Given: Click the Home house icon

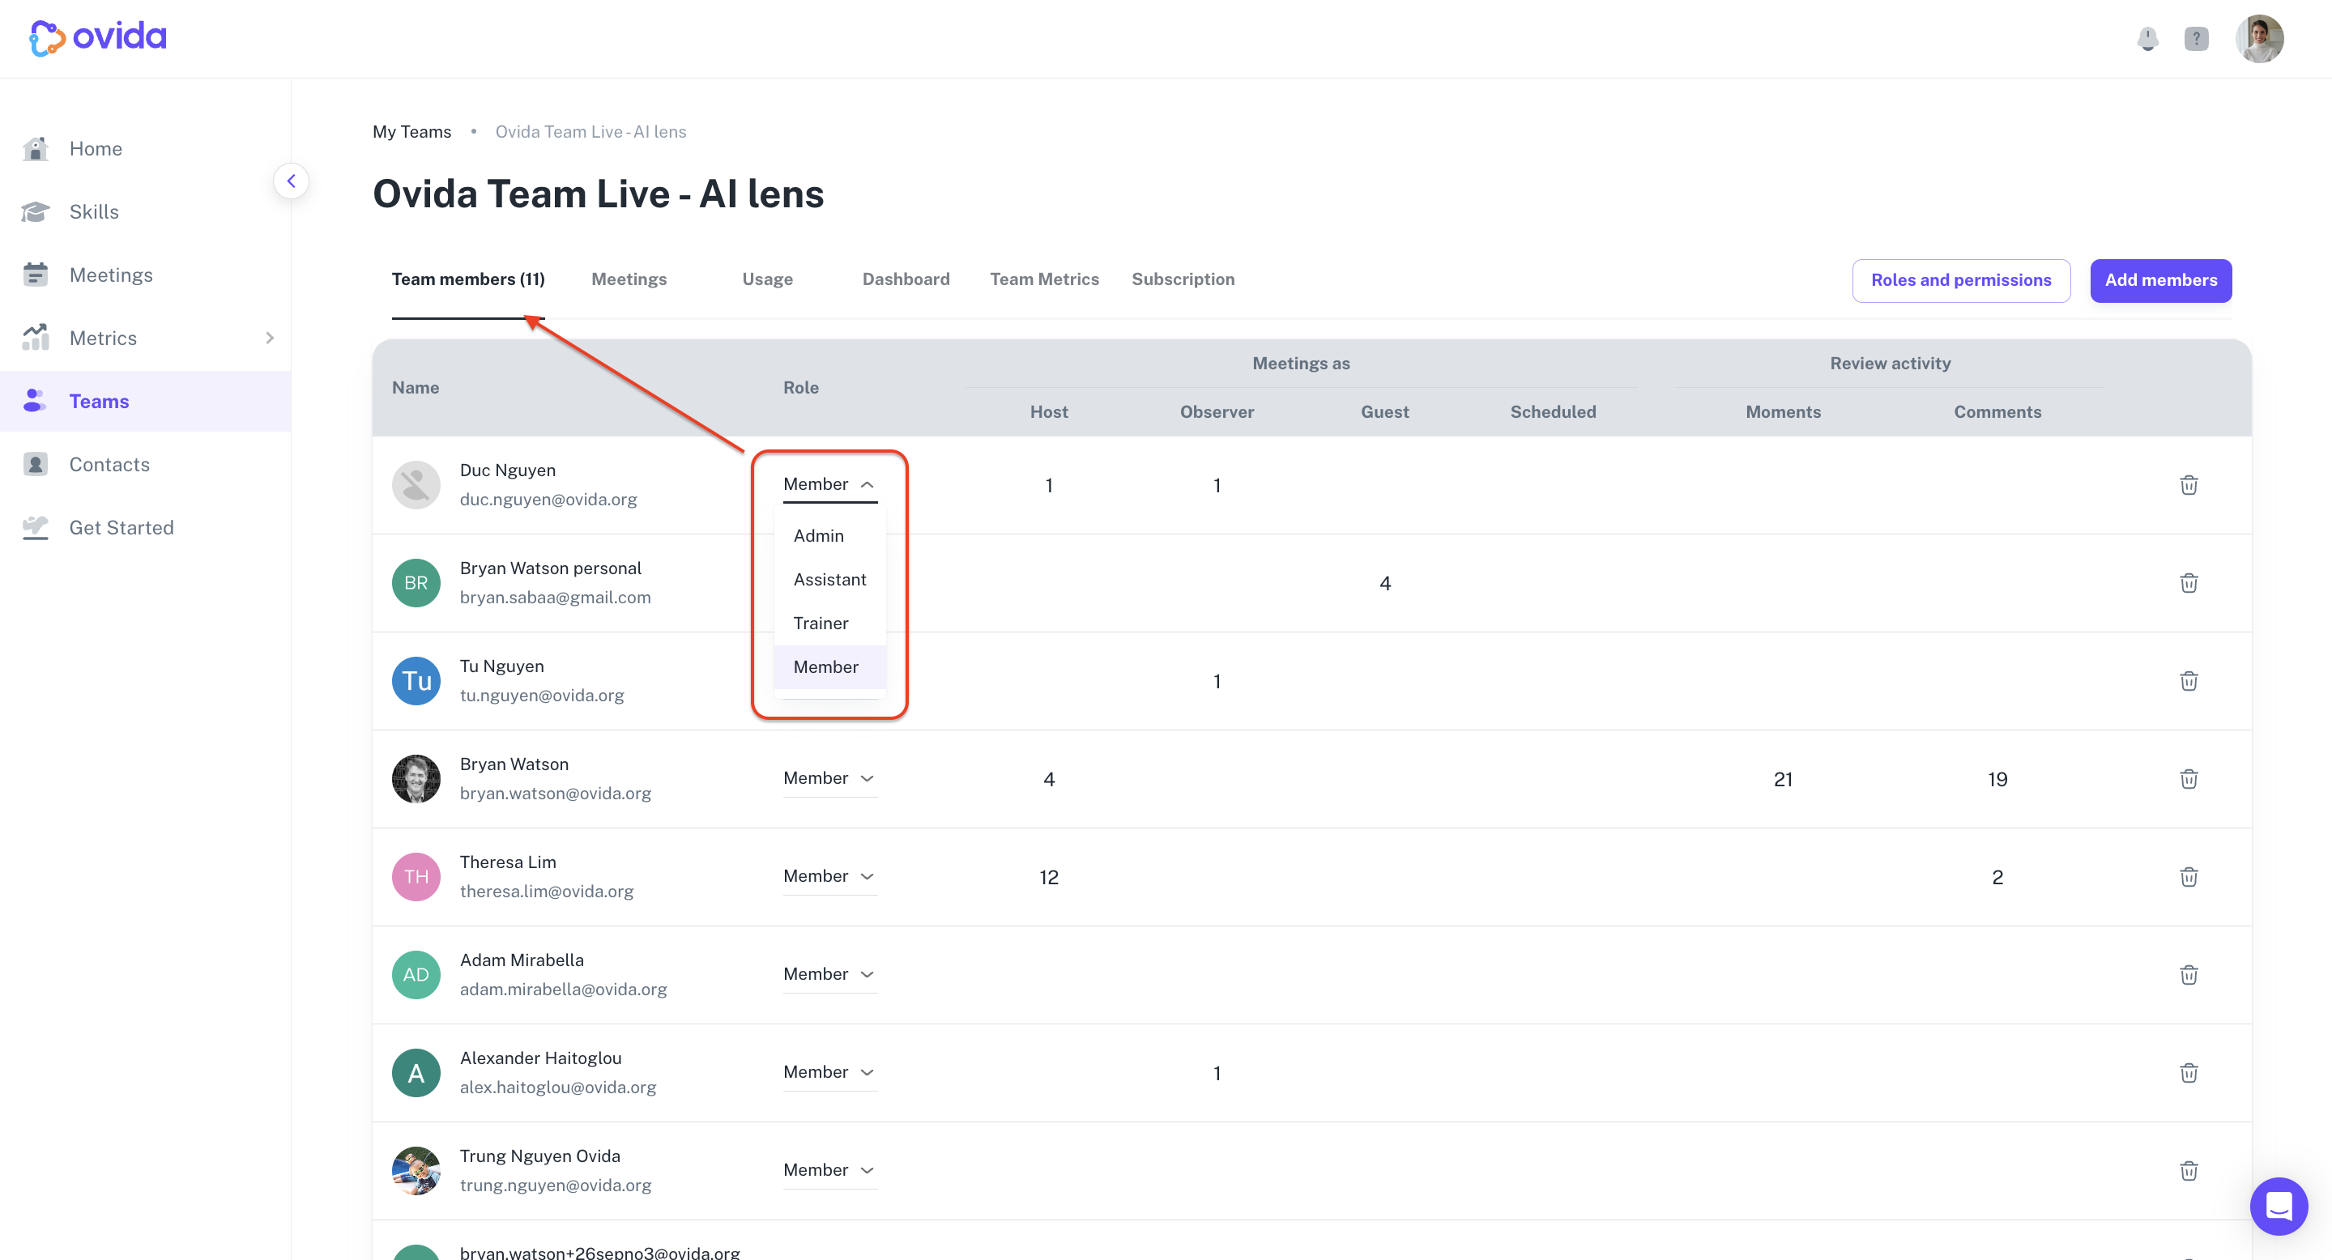Looking at the screenshot, I should coord(36,148).
